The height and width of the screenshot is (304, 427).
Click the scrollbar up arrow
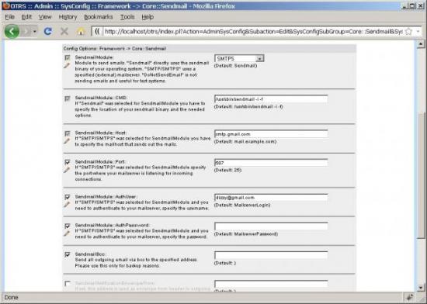(x=421, y=43)
